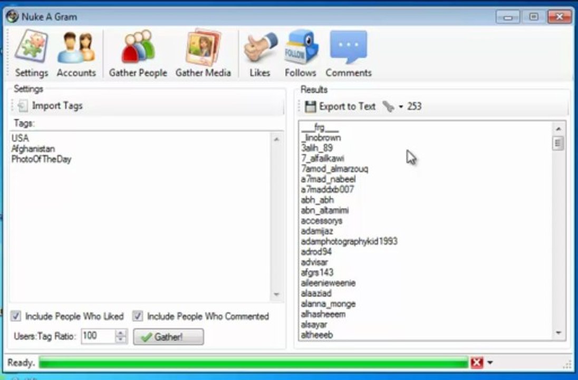Toggle Include People Who Liked checkbox
This screenshot has height=380, width=578.
pos(16,316)
